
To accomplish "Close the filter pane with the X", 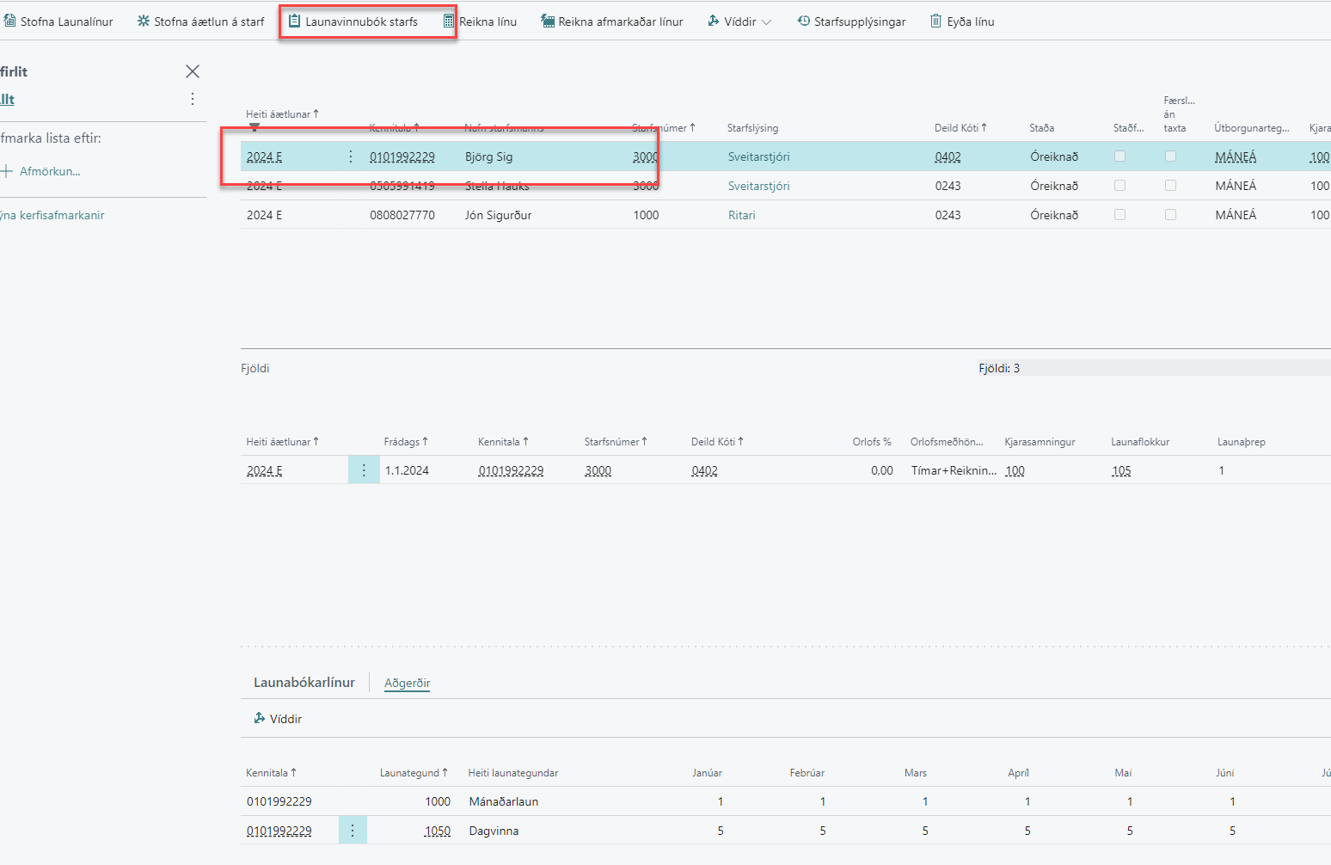I will tap(193, 71).
